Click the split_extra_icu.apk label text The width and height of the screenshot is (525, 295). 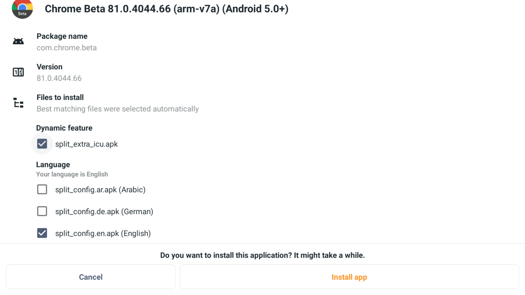(x=86, y=144)
